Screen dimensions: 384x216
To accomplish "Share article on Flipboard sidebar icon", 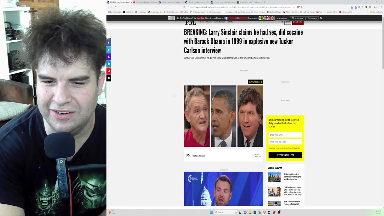I will [x=109, y=71].
